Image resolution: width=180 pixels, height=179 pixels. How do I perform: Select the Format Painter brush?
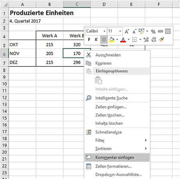pos(161,40)
